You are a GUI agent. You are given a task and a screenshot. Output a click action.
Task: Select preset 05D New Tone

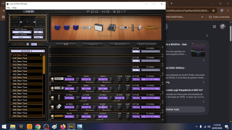coord(27,116)
